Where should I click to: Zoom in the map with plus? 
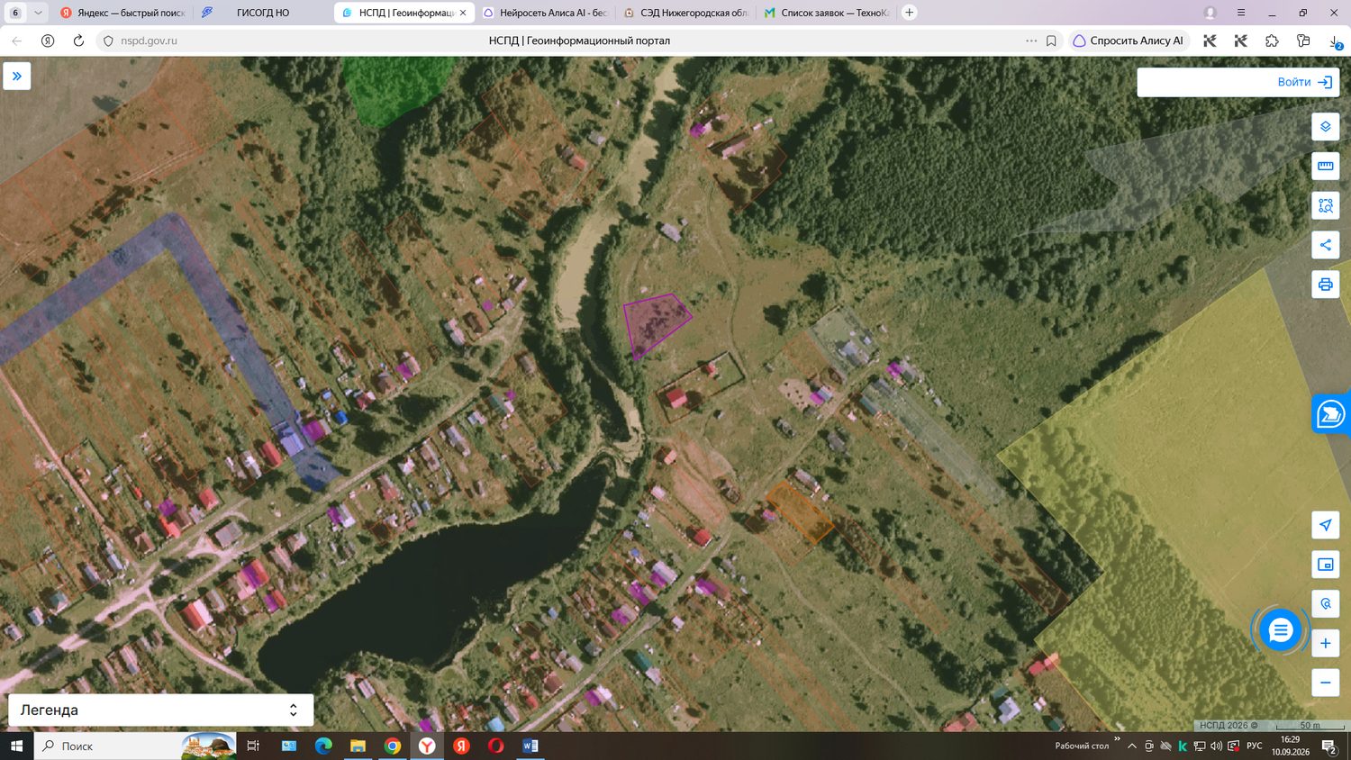(1325, 643)
